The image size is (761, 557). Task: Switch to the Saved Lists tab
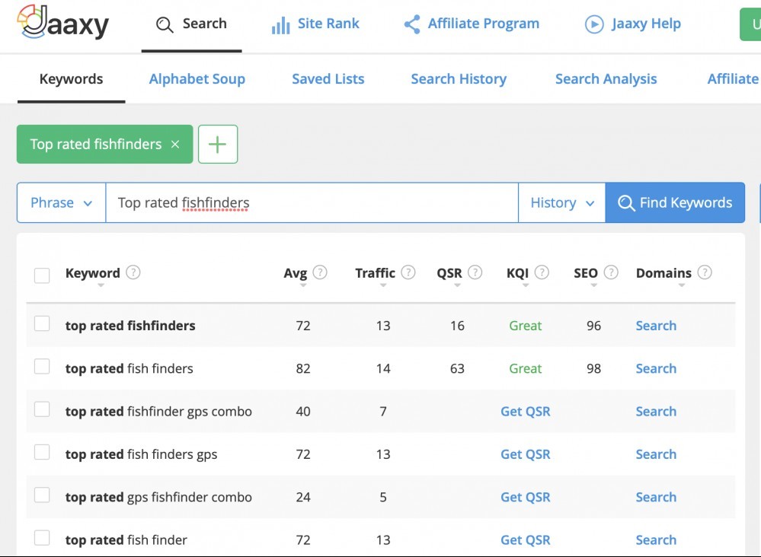point(328,79)
